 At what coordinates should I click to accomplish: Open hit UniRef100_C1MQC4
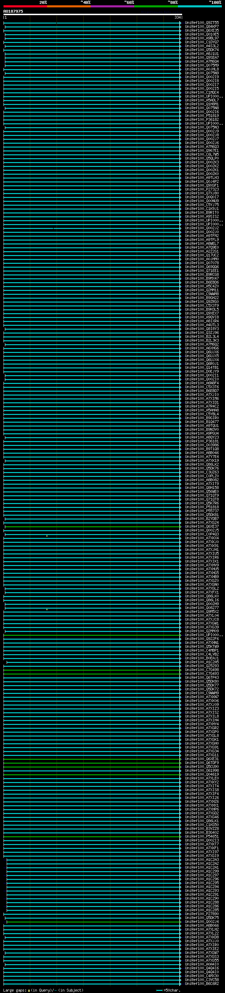coord(201,93)
